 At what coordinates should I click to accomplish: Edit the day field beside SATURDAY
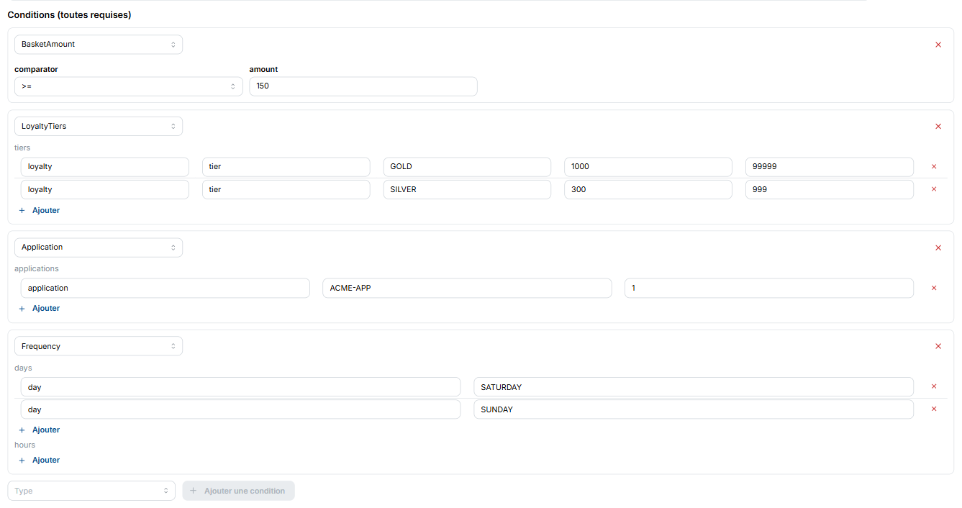pyautogui.click(x=240, y=387)
